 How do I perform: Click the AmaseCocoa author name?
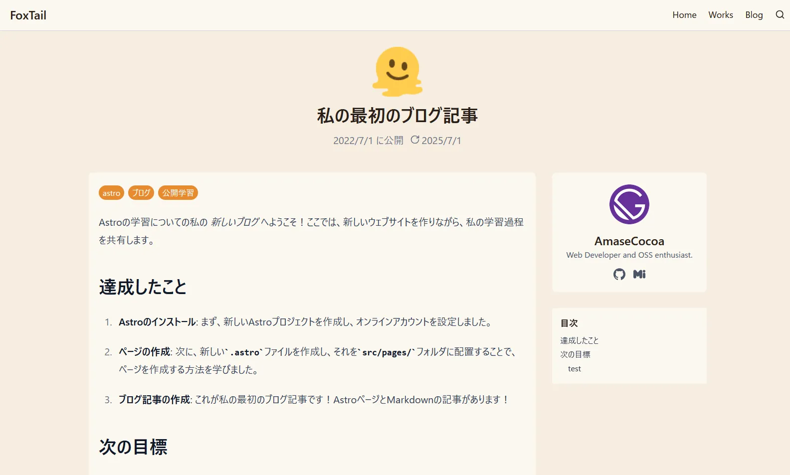(x=629, y=241)
